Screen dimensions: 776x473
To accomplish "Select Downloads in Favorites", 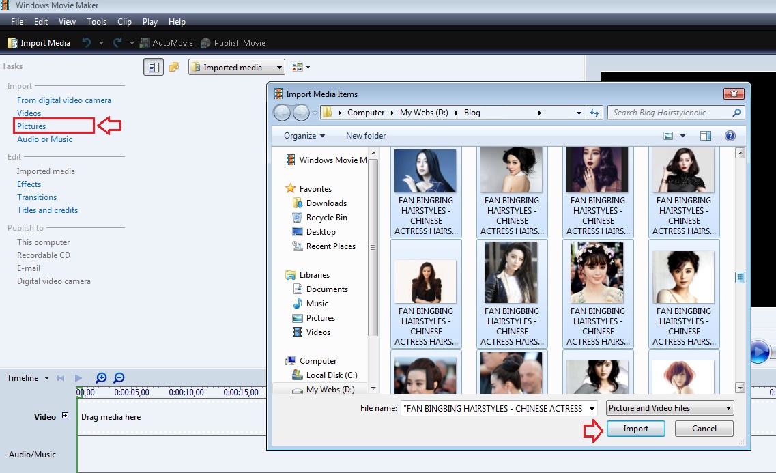I will coord(319,203).
